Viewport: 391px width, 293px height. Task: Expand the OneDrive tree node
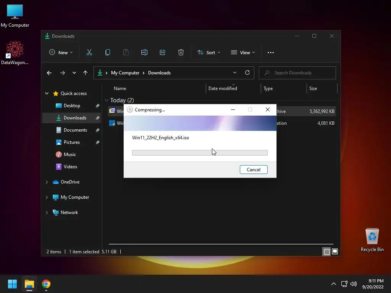pos(47,182)
